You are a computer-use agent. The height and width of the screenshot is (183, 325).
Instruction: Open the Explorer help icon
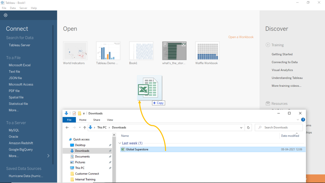pos(303,120)
